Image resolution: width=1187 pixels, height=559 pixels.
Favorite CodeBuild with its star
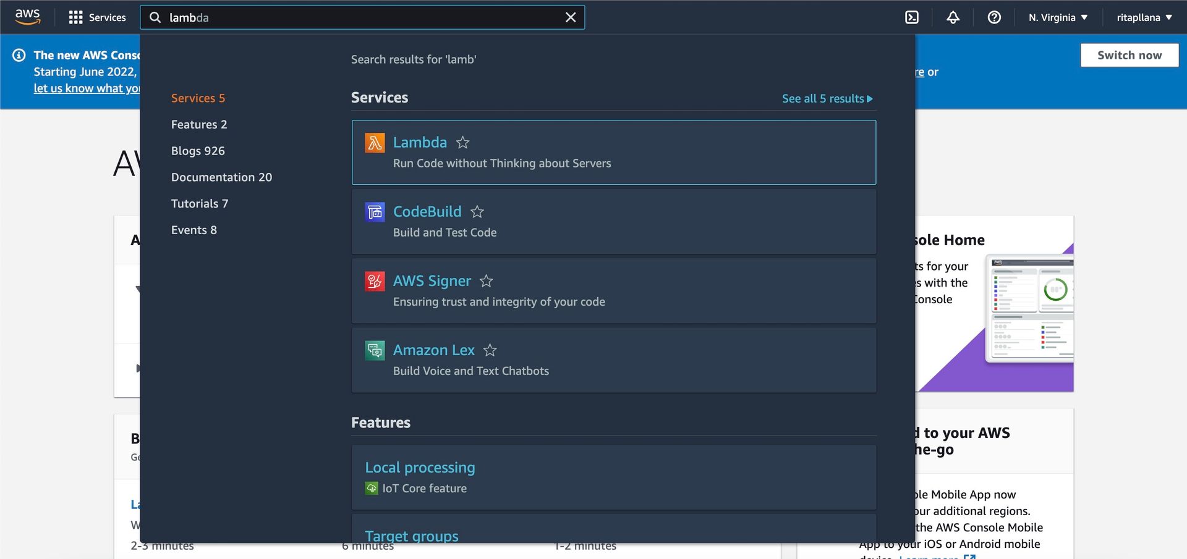pyautogui.click(x=477, y=212)
